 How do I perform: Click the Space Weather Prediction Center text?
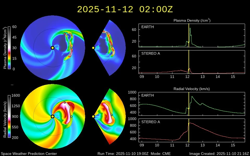coord(29,154)
